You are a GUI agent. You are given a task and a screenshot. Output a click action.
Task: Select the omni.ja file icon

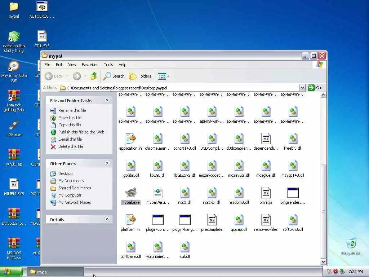click(266, 193)
